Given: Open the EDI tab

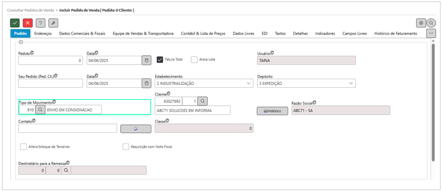Looking at the screenshot, I should 265,34.
